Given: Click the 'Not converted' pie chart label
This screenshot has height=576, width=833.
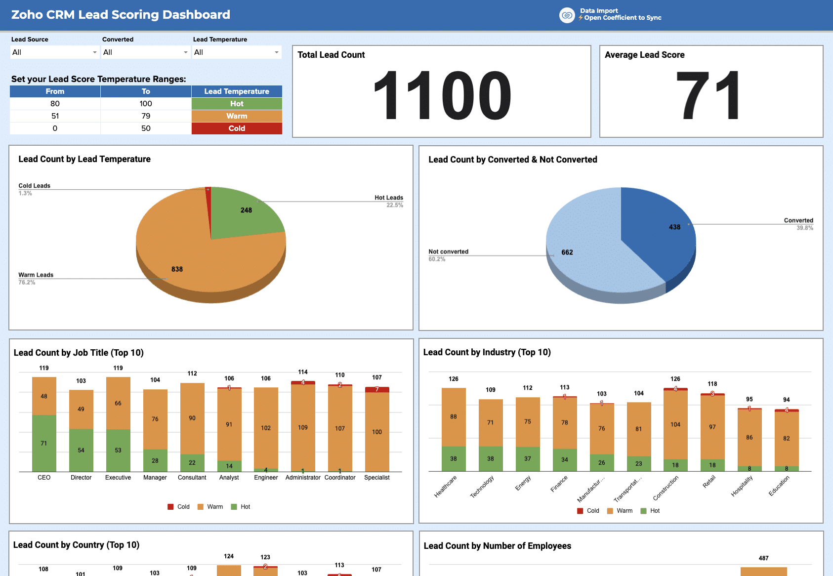Looking at the screenshot, I should (449, 251).
